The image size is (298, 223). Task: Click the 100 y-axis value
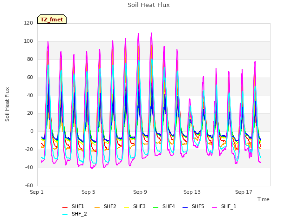[28, 41]
